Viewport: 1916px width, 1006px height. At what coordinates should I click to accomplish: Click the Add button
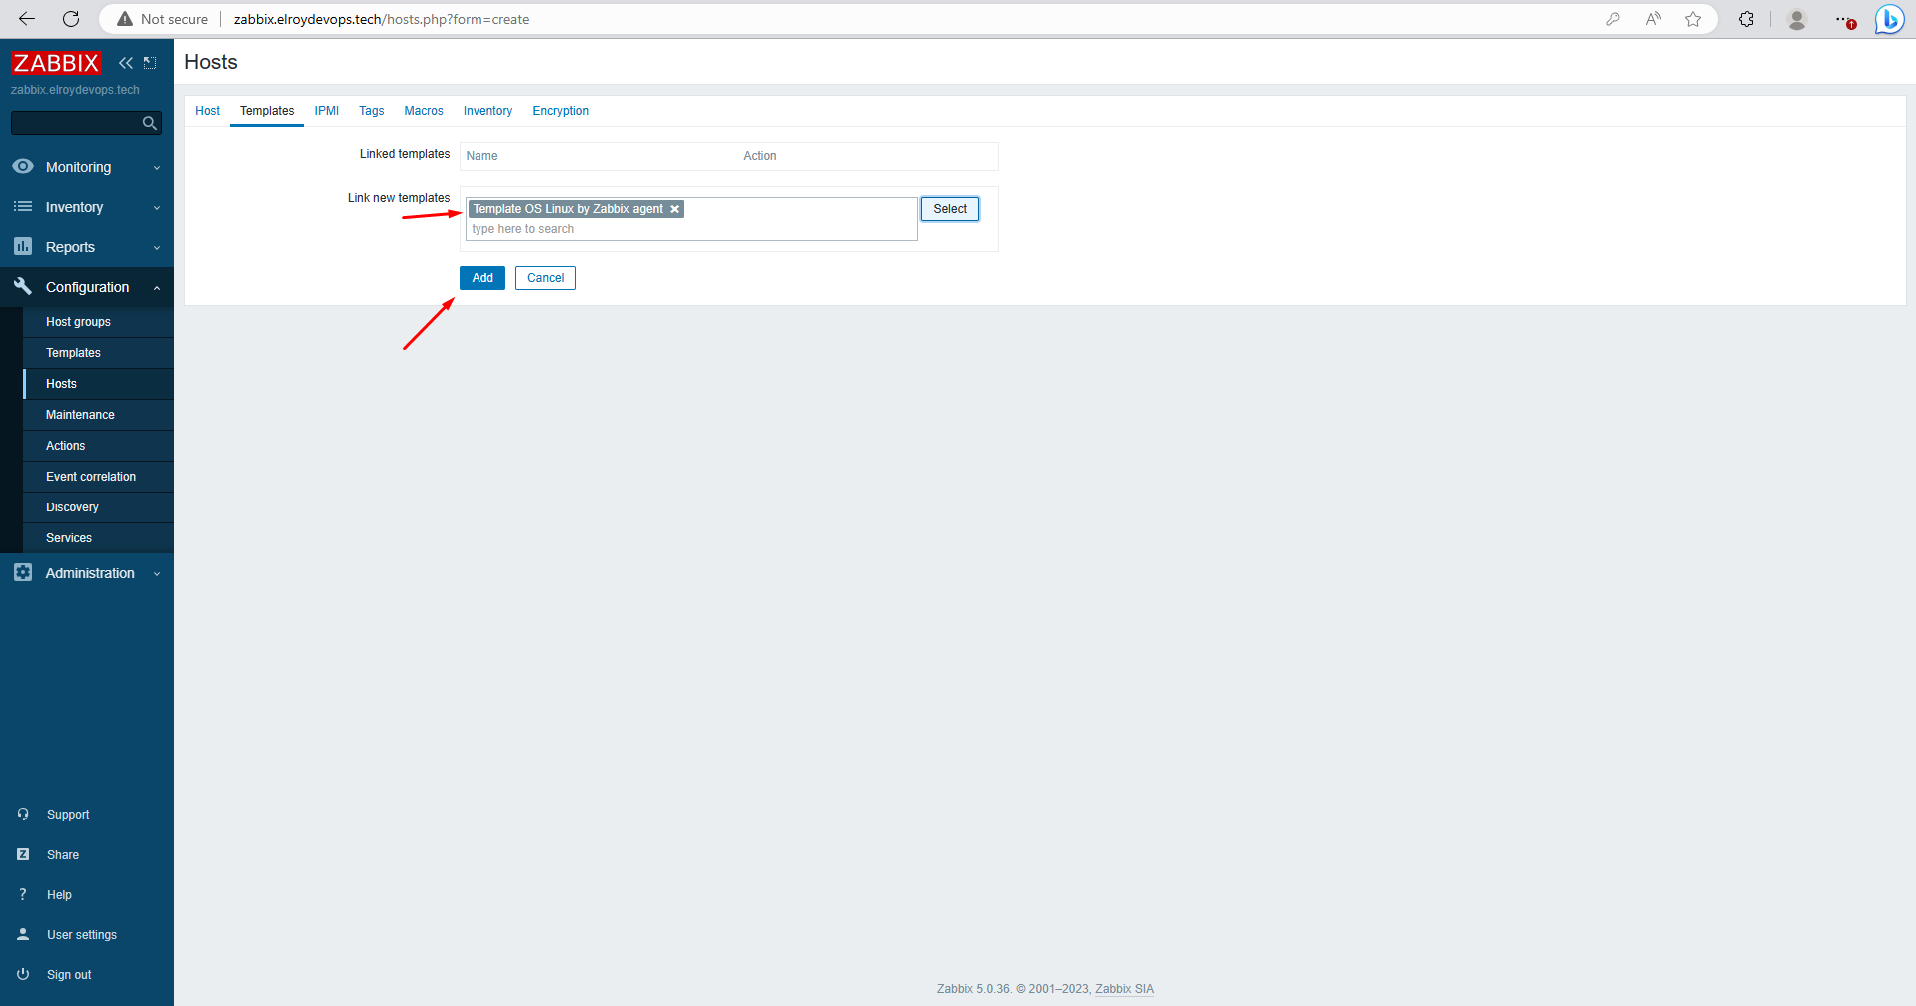[x=482, y=278]
